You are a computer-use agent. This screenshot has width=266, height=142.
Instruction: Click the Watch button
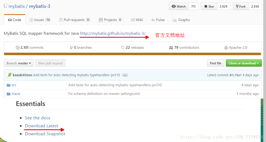179,7
